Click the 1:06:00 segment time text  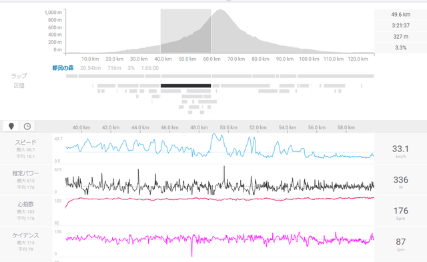(x=150, y=68)
